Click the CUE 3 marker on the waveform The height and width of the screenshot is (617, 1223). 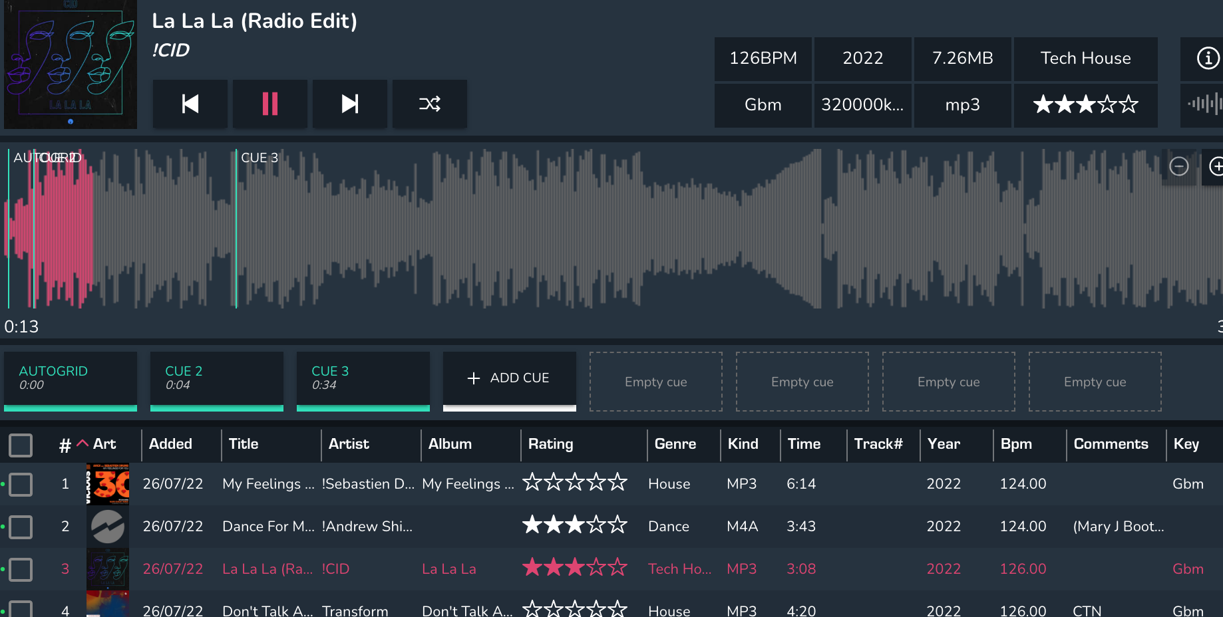(x=259, y=158)
